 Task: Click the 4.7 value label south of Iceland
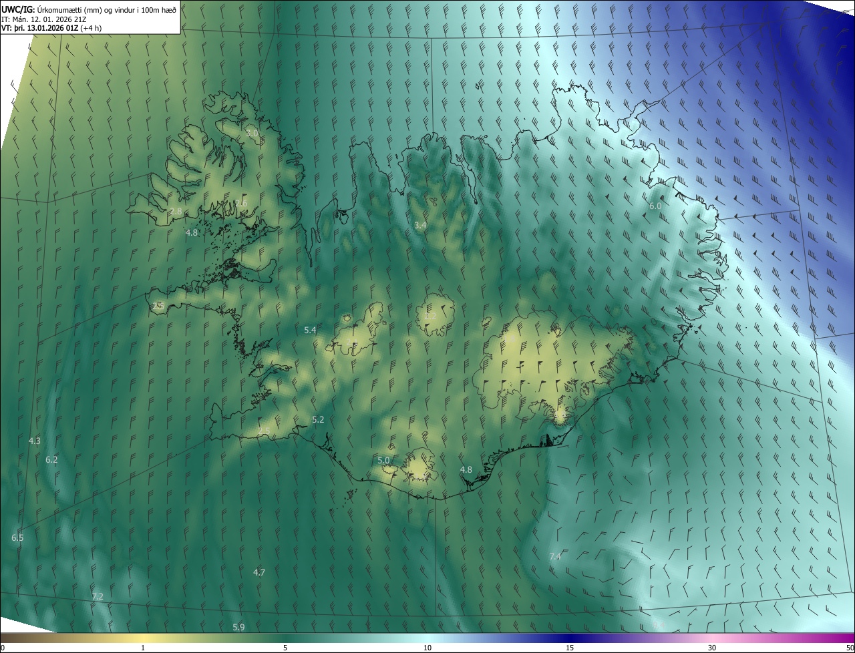click(259, 572)
